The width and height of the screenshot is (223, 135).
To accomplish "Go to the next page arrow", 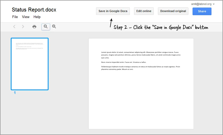I will (23, 27).
